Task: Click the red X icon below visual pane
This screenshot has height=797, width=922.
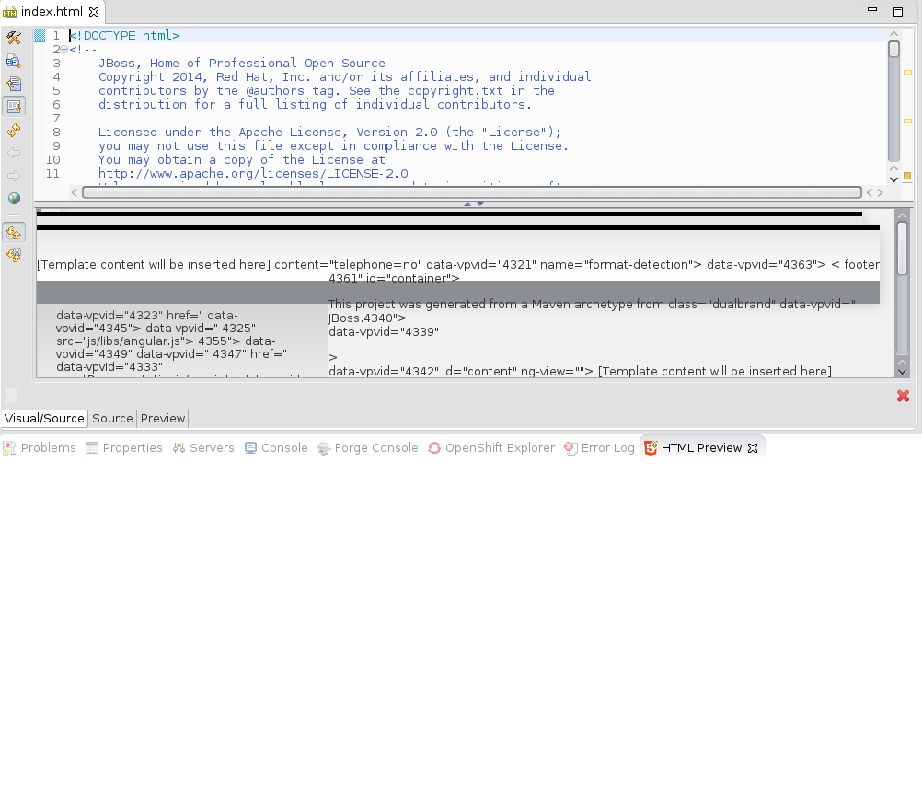Action: (x=904, y=396)
